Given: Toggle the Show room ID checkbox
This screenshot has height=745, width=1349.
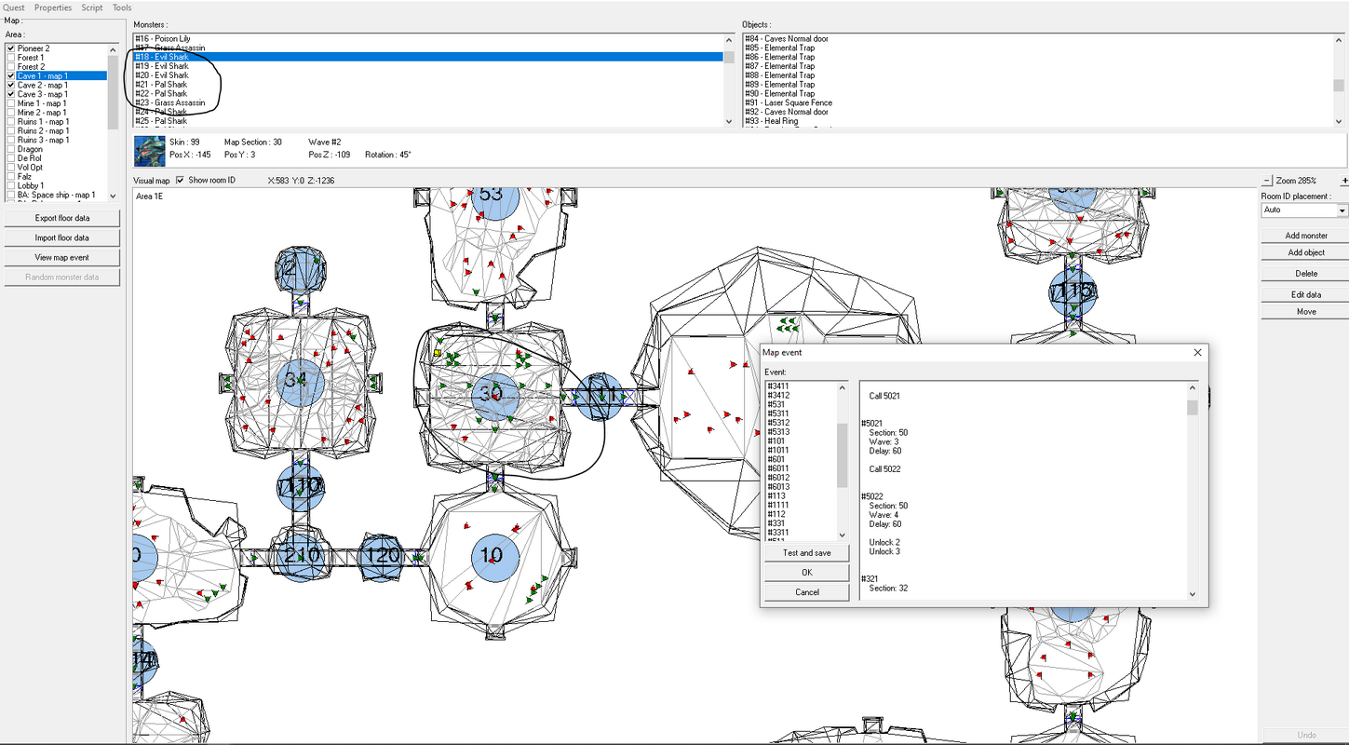Looking at the screenshot, I should point(181,180).
